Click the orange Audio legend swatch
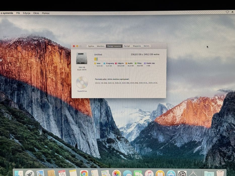The width and height of the screenshot is (235, 176). 126,63
